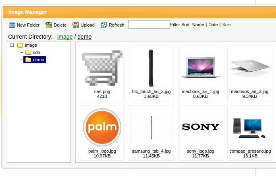Select the image root folder label
The height and width of the screenshot is (176, 276).
coord(31,45)
